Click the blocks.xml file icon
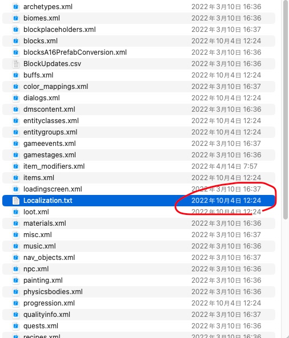Screen dimensions: 289x338 click(16, 41)
